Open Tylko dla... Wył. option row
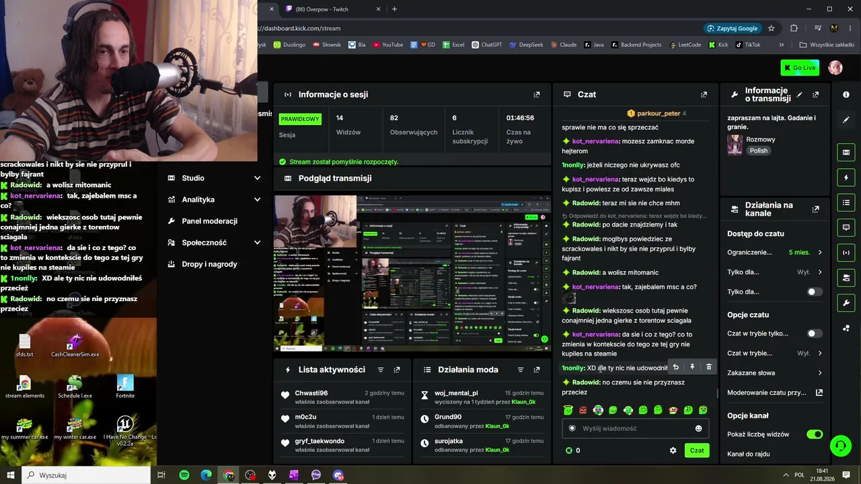861x484 pixels. (775, 272)
